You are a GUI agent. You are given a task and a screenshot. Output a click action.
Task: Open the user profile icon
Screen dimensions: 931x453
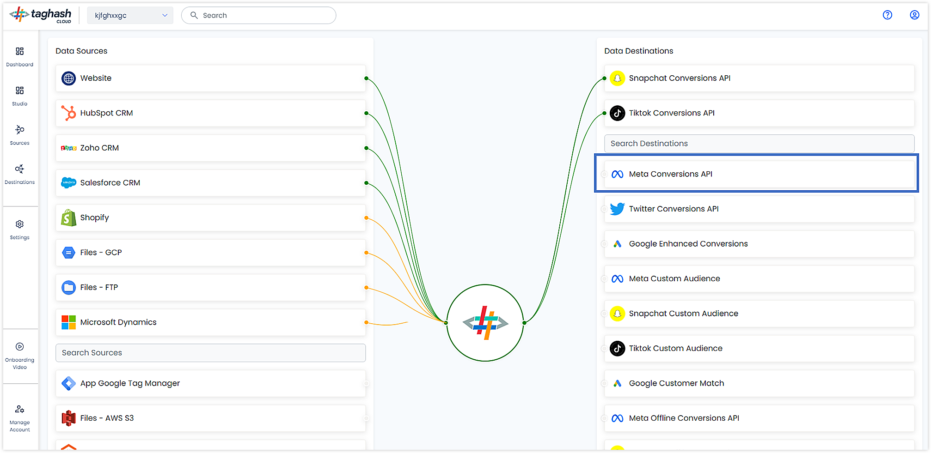point(914,15)
